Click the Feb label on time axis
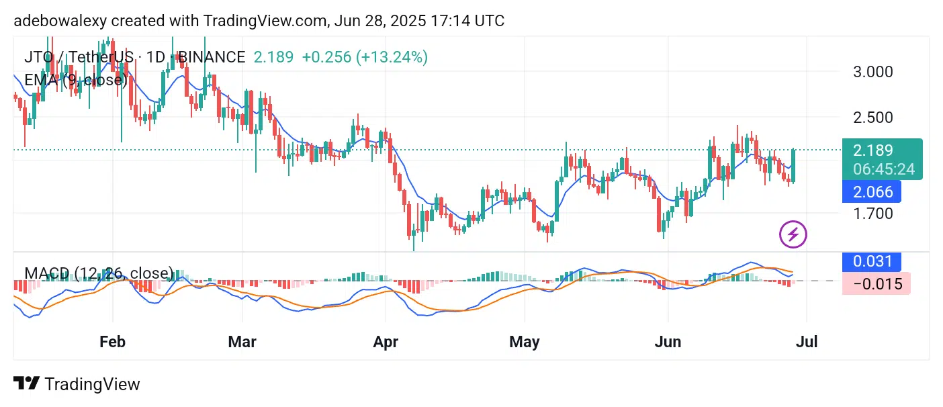This screenshot has width=943, height=407. [x=112, y=342]
